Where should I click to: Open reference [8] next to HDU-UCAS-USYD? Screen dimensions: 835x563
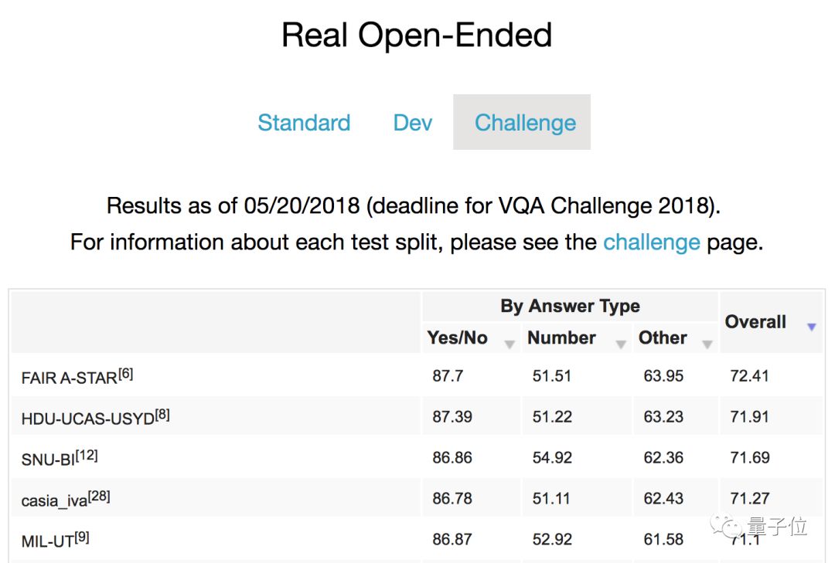[162, 415]
